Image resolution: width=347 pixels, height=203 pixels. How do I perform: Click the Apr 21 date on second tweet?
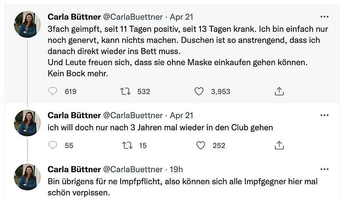click(181, 115)
